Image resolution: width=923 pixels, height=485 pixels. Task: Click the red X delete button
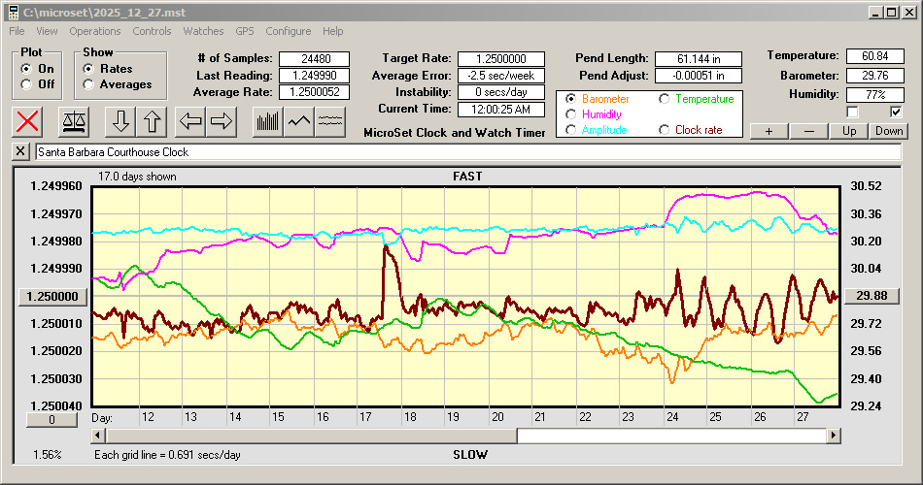29,121
